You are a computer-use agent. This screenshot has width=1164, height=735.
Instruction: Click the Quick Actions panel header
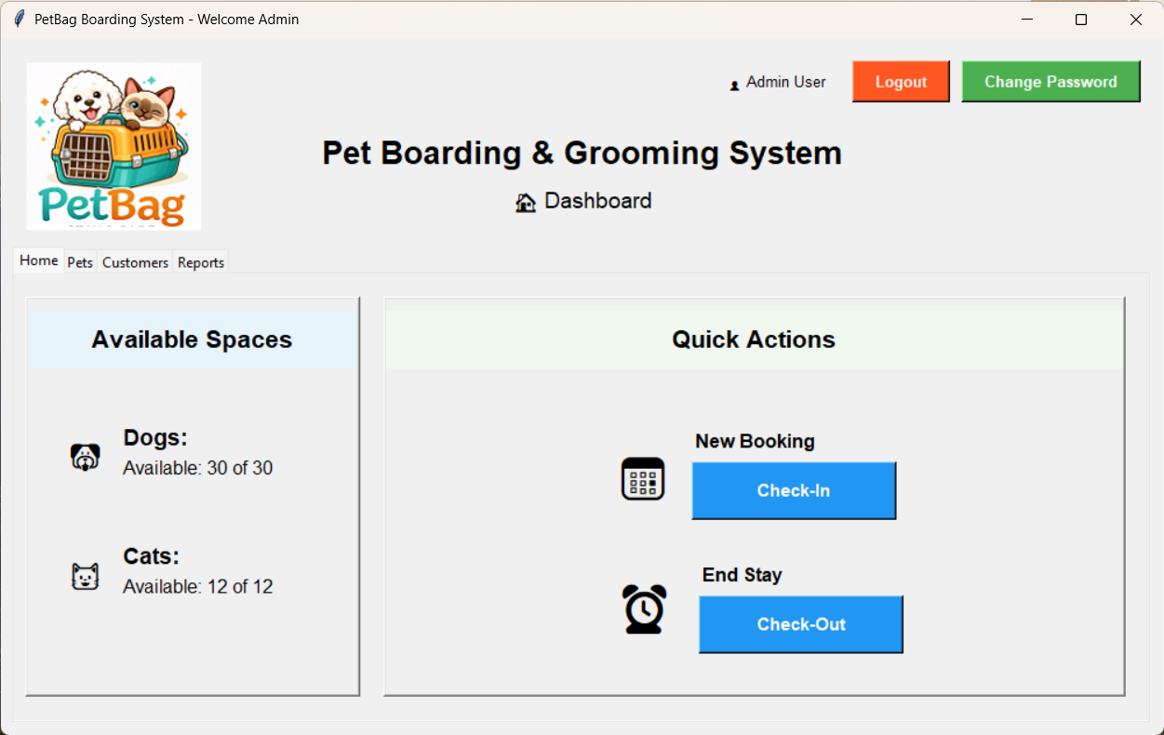(754, 340)
